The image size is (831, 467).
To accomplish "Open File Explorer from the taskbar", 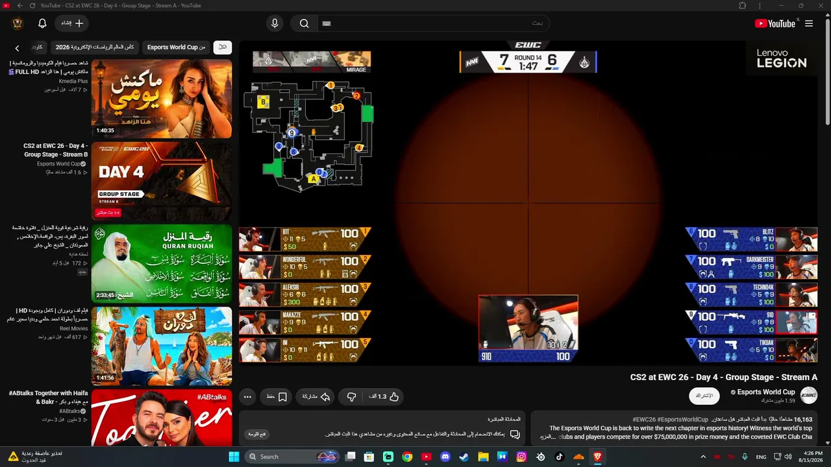I will [483, 457].
